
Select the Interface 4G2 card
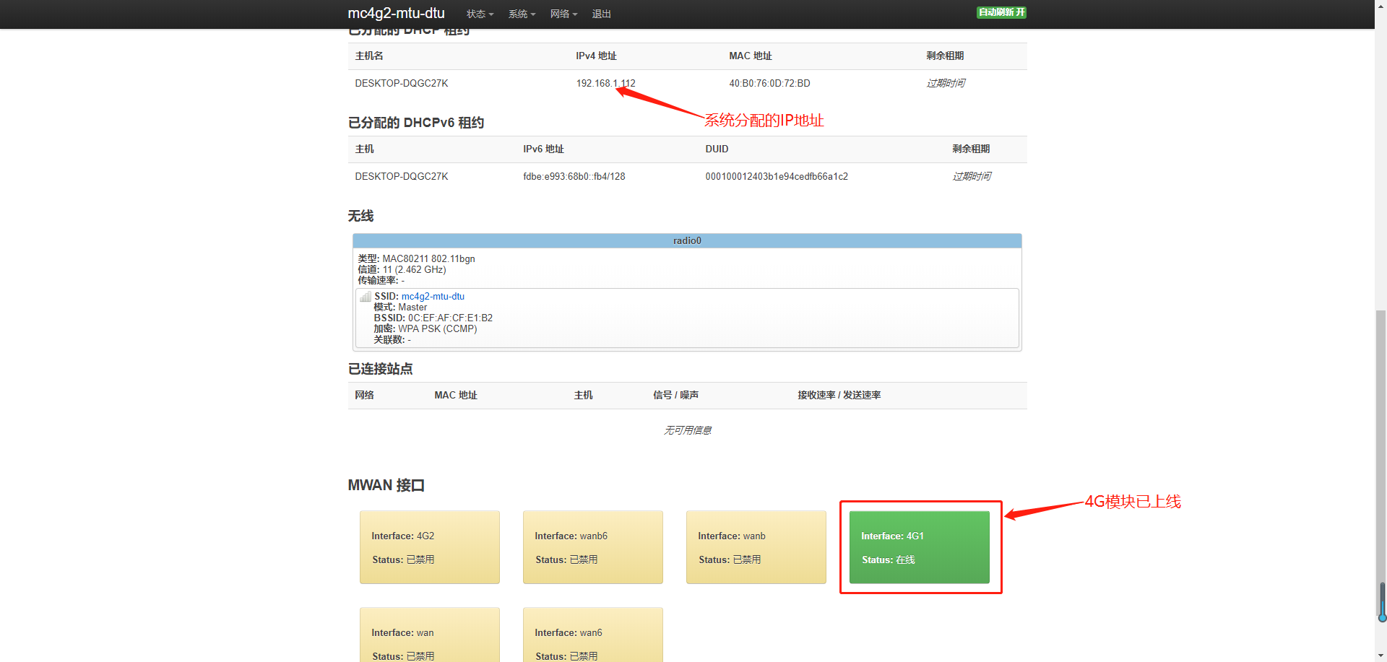click(430, 547)
